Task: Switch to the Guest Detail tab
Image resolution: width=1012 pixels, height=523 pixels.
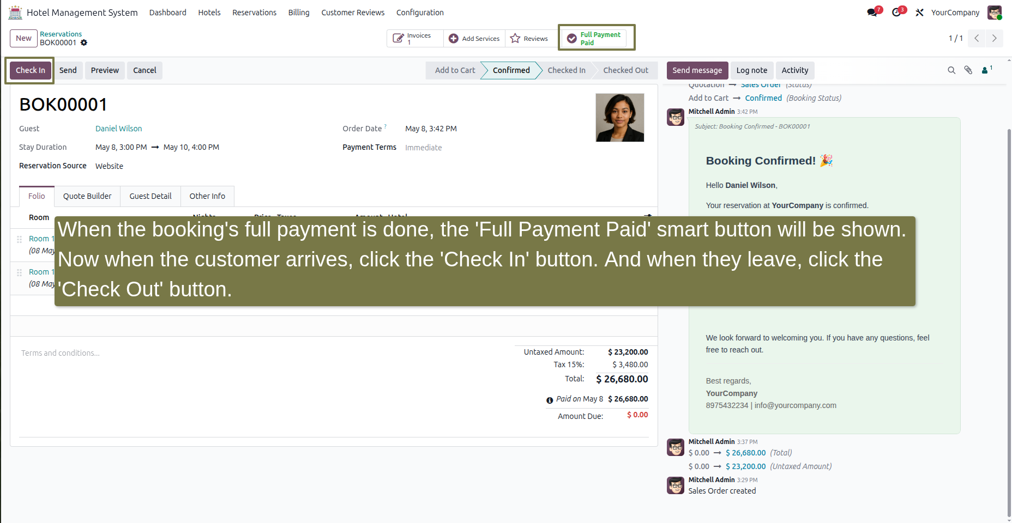Action: point(150,196)
